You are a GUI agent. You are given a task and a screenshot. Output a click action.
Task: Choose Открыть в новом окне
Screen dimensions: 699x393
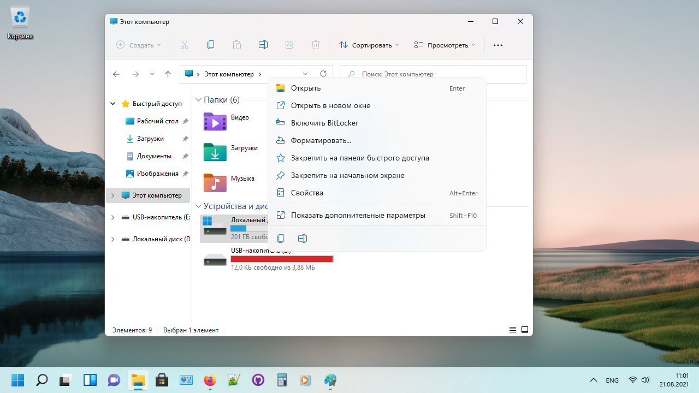[377, 105]
